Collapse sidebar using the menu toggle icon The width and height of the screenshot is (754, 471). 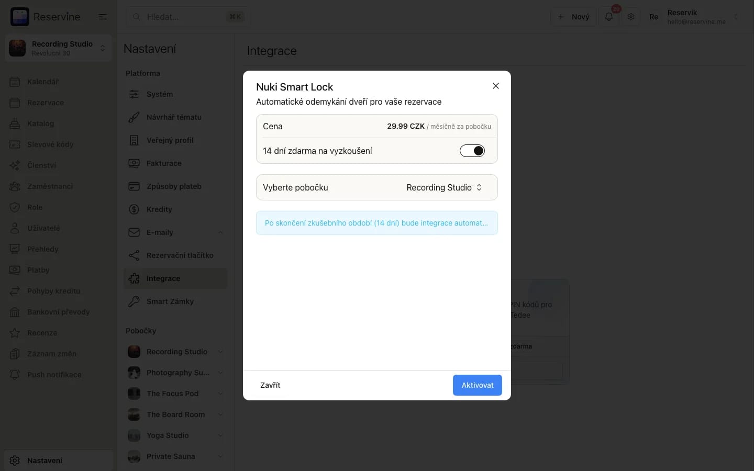(x=103, y=17)
